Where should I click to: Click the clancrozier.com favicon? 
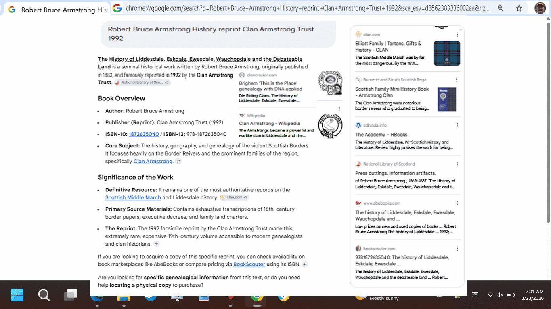pos(242,75)
